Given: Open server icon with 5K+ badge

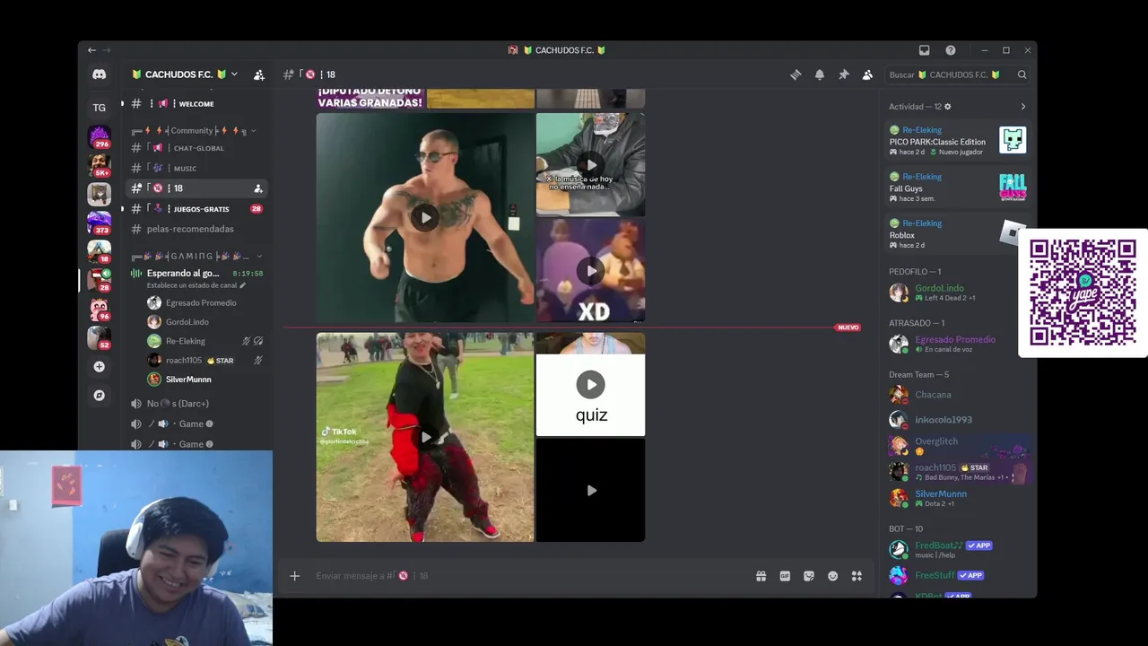Looking at the screenshot, I should coord(99,165).
